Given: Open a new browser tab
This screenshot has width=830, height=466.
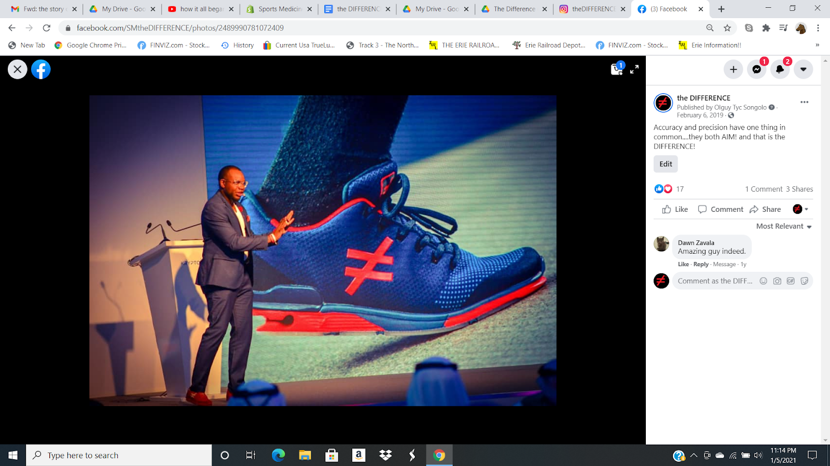Looking at the screenshot, I should (x=721, y=9).
